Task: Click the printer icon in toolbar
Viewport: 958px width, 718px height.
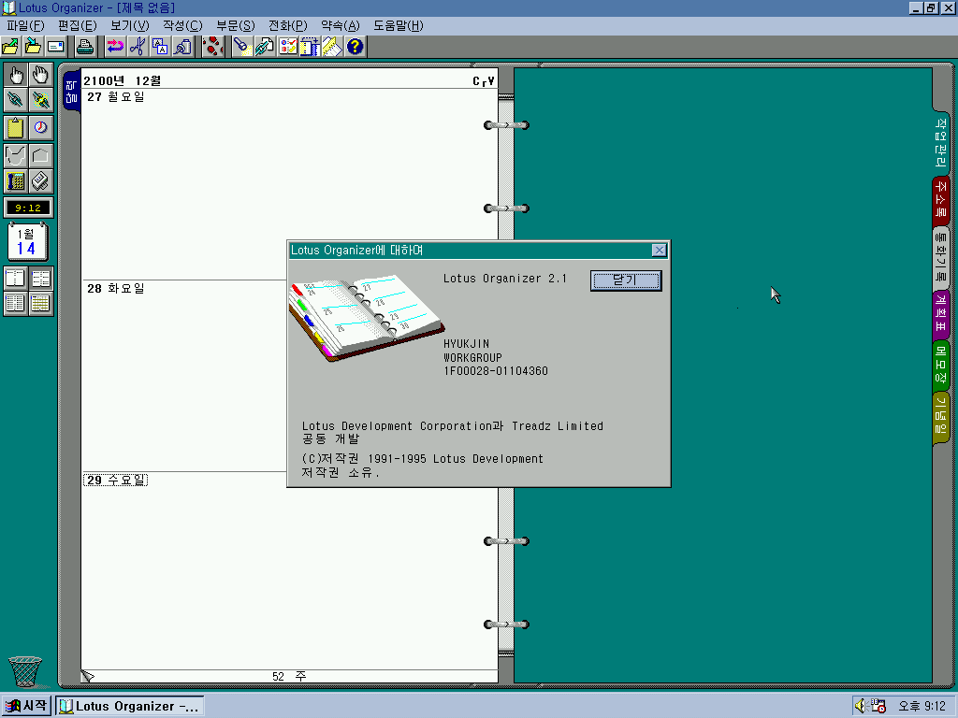Action: pos(85,47)
